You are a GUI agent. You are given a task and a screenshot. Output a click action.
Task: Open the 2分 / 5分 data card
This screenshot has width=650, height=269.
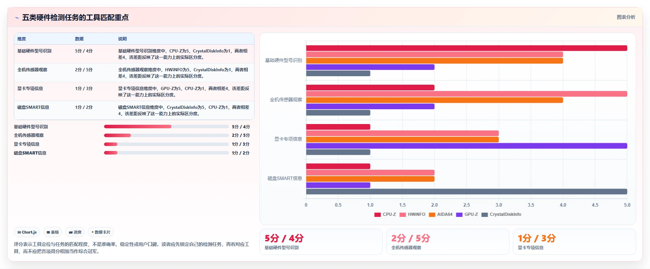[x=448, y=242]
